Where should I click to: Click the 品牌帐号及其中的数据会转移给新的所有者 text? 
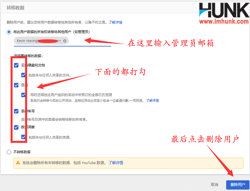pyautogui.click(x=54, y=119)
